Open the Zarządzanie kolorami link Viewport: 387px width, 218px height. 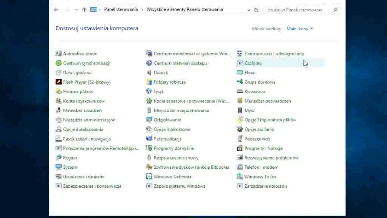point(266,186)
